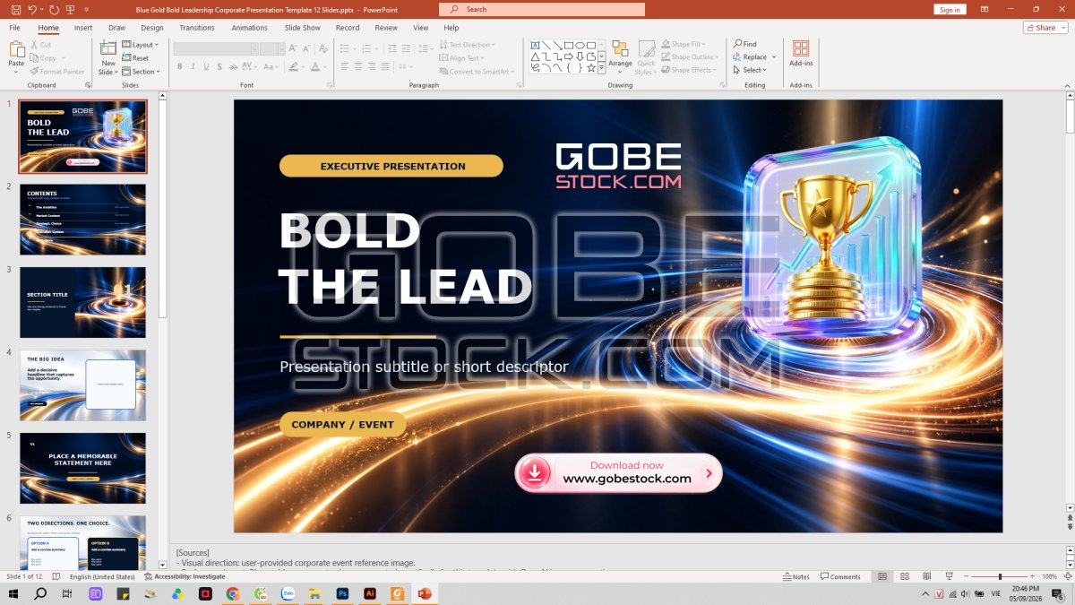This screenshot has width=1075, height=605.
Task: Click the English (United States) language indicator
Action: [102, 576]
